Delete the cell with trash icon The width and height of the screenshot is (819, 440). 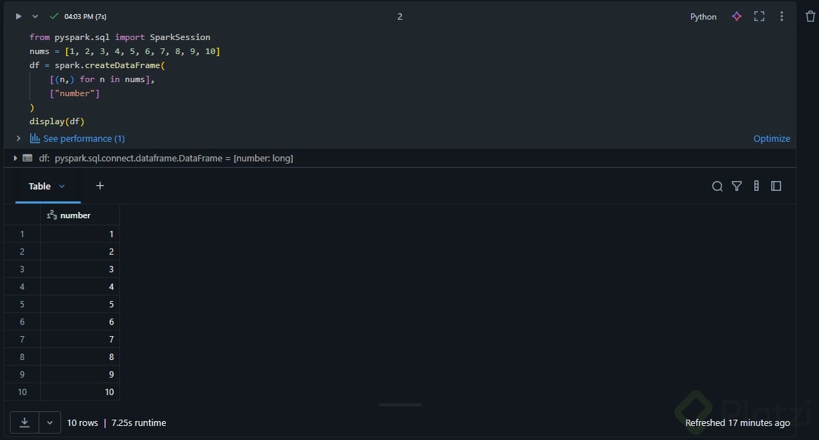811,16
